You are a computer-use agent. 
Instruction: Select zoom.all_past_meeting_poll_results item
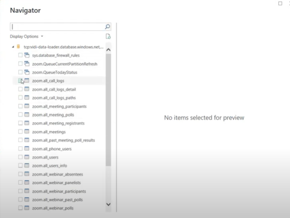coord(63,140)
